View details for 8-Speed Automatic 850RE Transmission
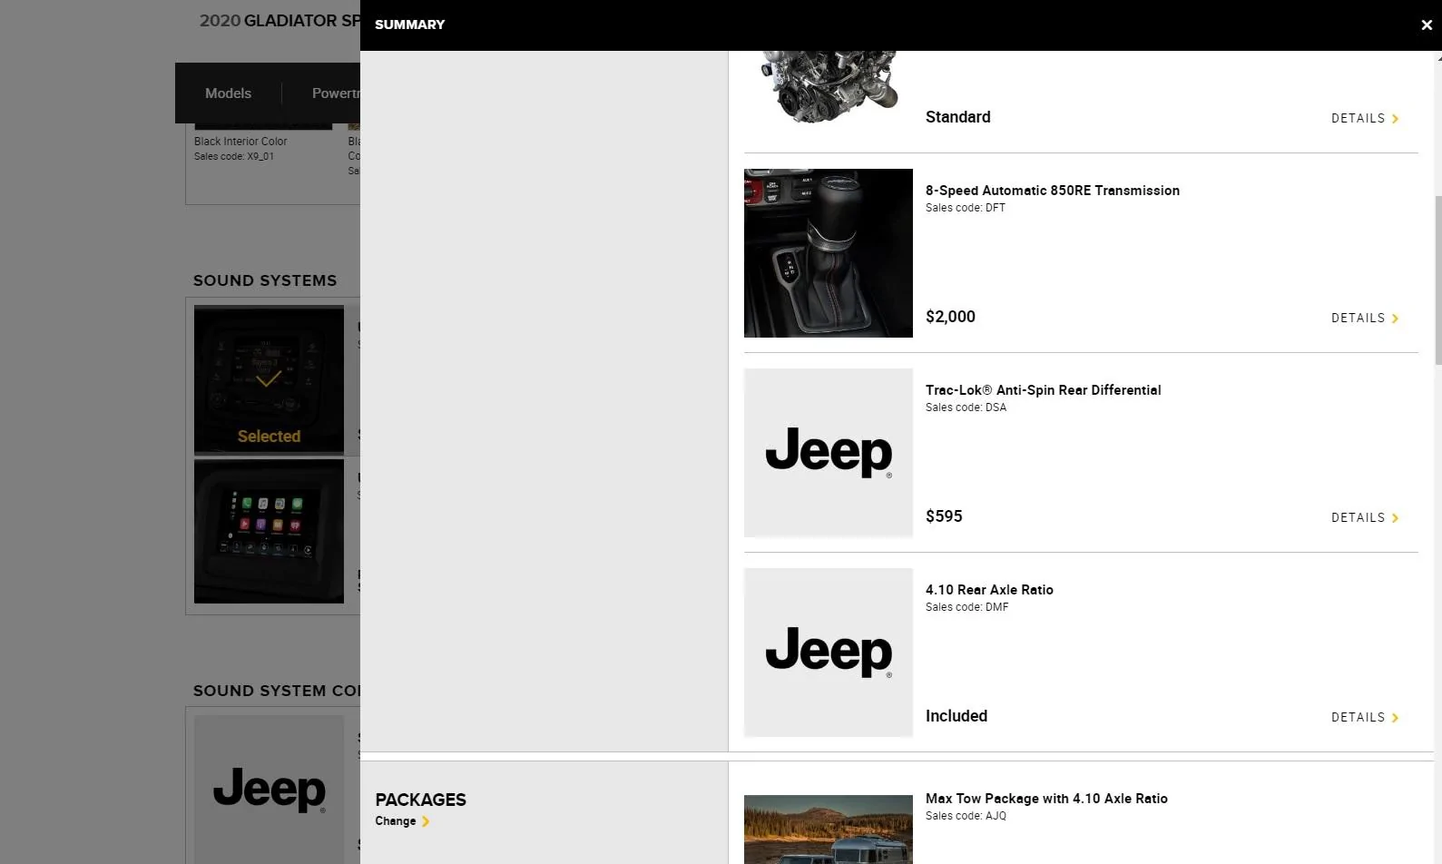Viewport: 1442px width, 864px height. coord(1365,319)
